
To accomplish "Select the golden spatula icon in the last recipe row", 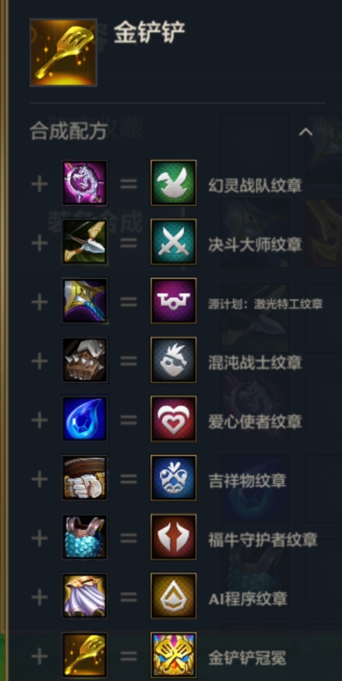I will coord(85,655).
